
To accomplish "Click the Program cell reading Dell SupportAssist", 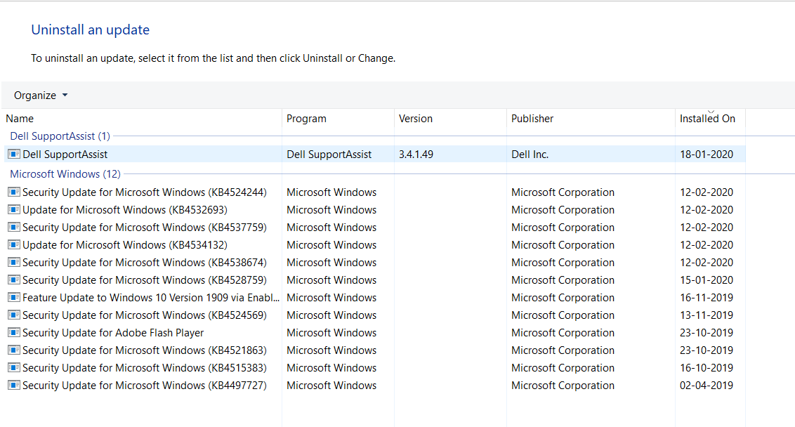I will click(329, 155).
